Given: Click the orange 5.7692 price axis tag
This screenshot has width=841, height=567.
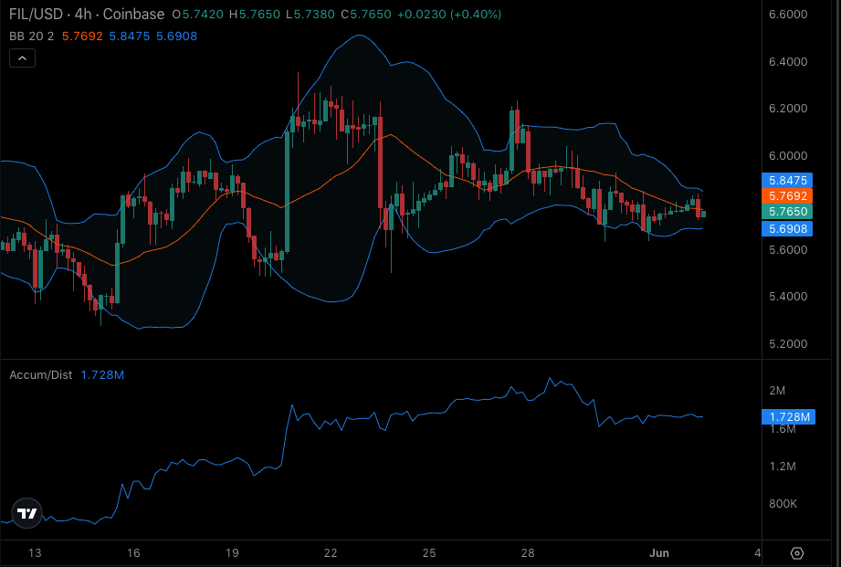Looking at the screenshot, I should click(786, 195).
